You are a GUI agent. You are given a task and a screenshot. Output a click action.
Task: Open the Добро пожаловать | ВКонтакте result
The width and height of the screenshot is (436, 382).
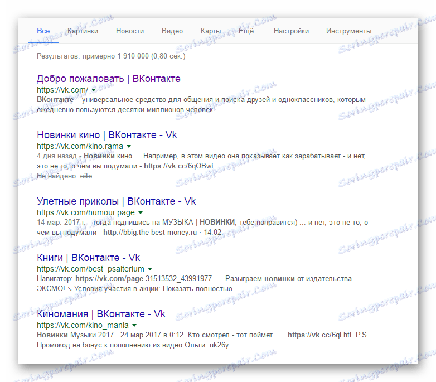pos(109,79)
